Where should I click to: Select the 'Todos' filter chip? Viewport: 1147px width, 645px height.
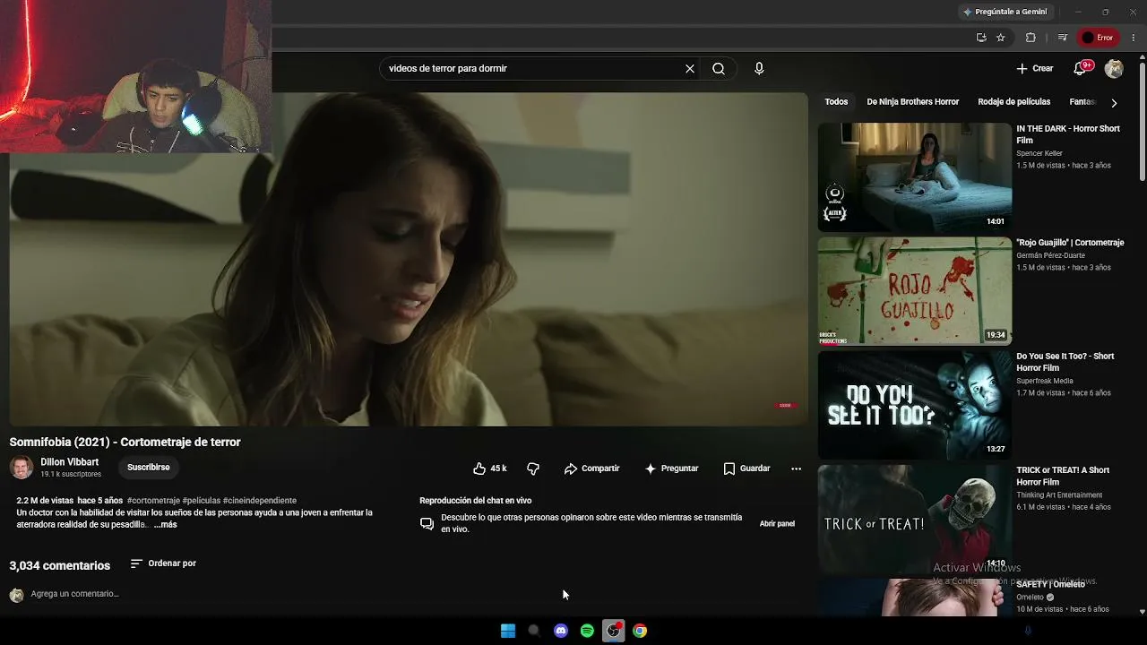836,102
